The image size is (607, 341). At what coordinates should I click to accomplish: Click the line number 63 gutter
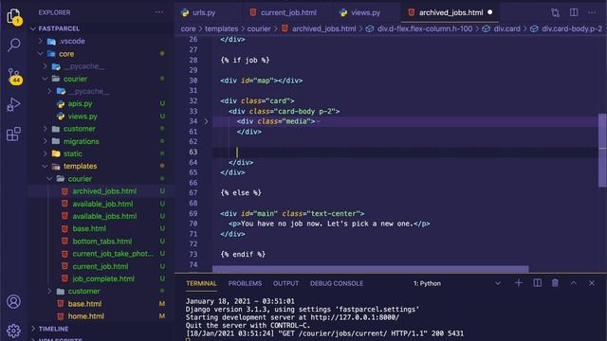193,152
